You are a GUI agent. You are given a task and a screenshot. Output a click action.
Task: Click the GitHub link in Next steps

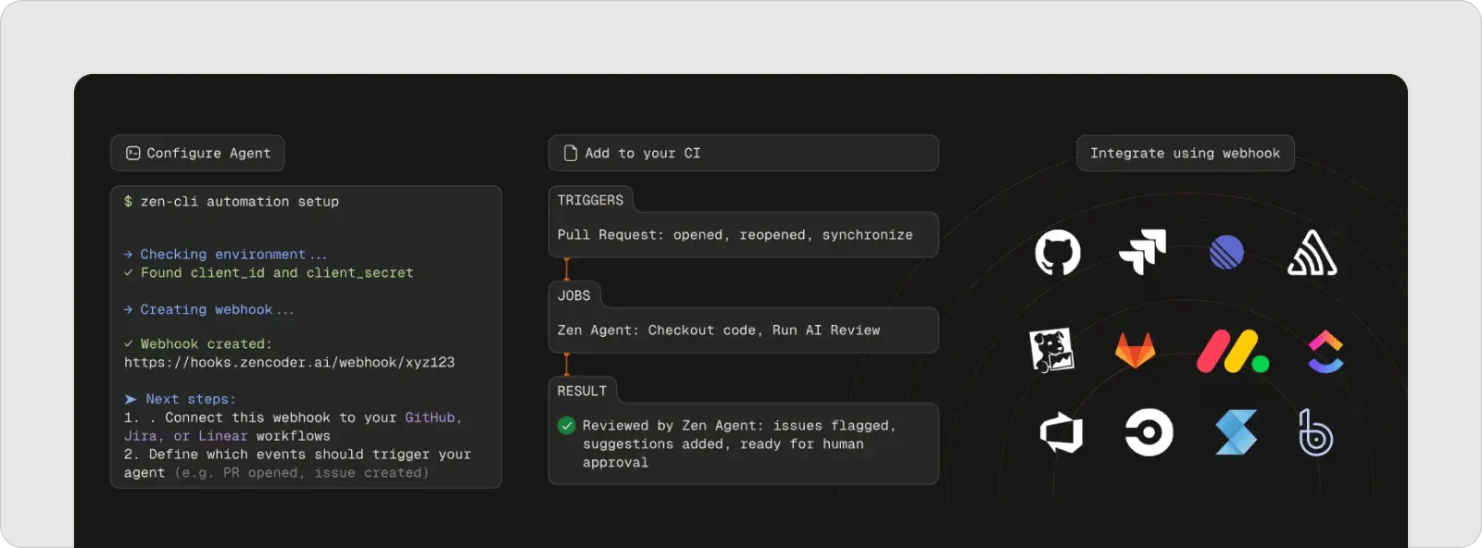point(433,417)
